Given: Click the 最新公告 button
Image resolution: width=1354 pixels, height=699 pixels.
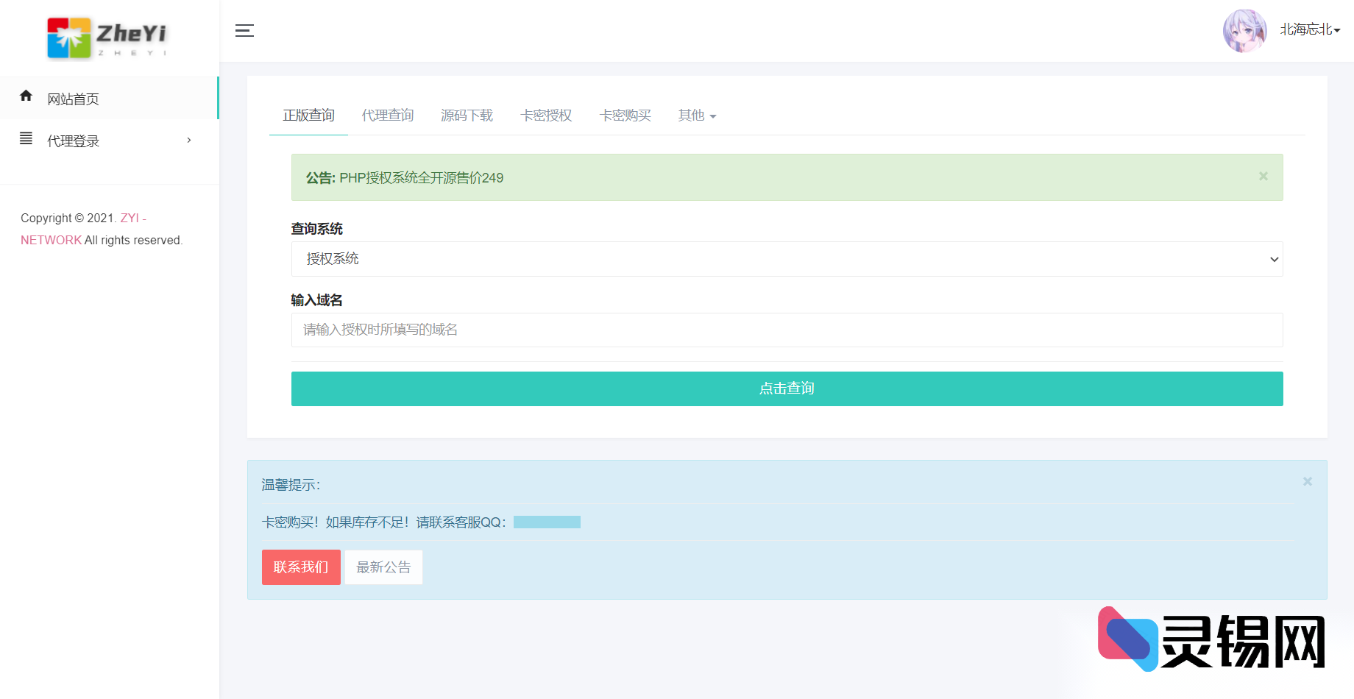Looking at the screenshot, I should [383, 567].
